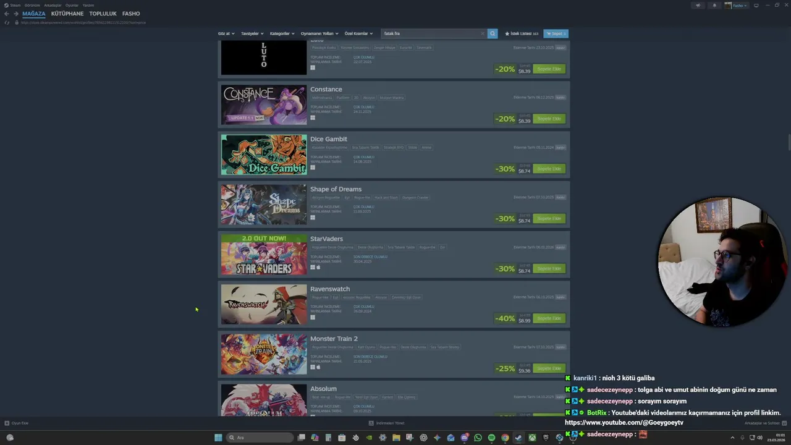Open the StarVaders game thumbnail

[264, 255]
